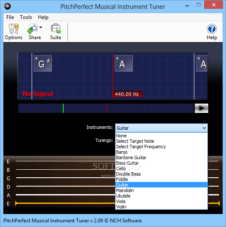Viewport: 226px width, 227px height.
Task: Select Banjo from the instruments list
Action: point(161,152)
